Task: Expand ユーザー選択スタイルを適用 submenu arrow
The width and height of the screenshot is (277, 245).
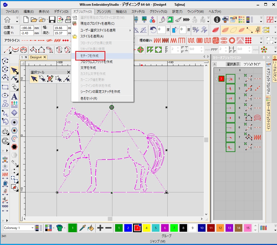Action: click(130, 30)
